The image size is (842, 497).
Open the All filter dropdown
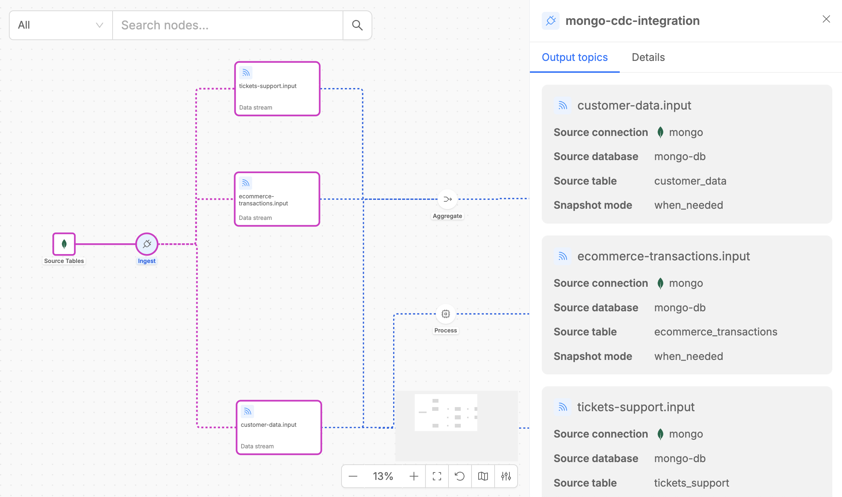[x=61, y=25]
